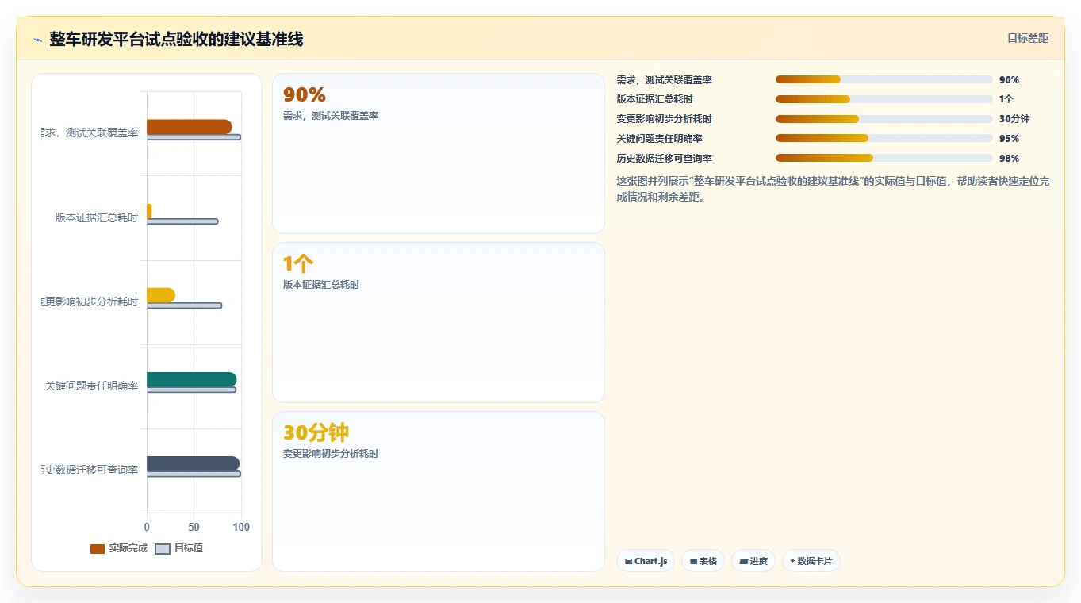Click the 100 tick on chart x-axis
The width and height of the screenshot is (1081, 603).
[x=241, y=527]
